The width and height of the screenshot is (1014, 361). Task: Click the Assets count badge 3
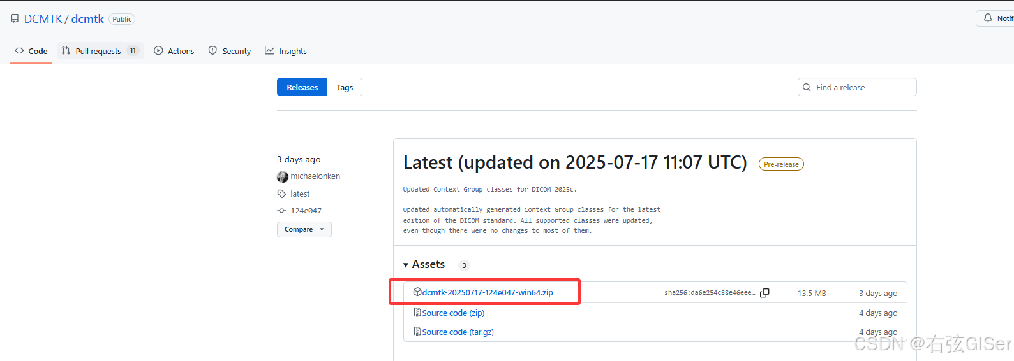pyautogui.click(x=464, y=265)
